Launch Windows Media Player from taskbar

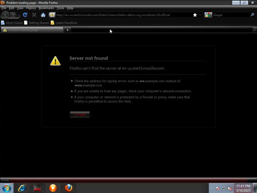click(x=53, y=188)
